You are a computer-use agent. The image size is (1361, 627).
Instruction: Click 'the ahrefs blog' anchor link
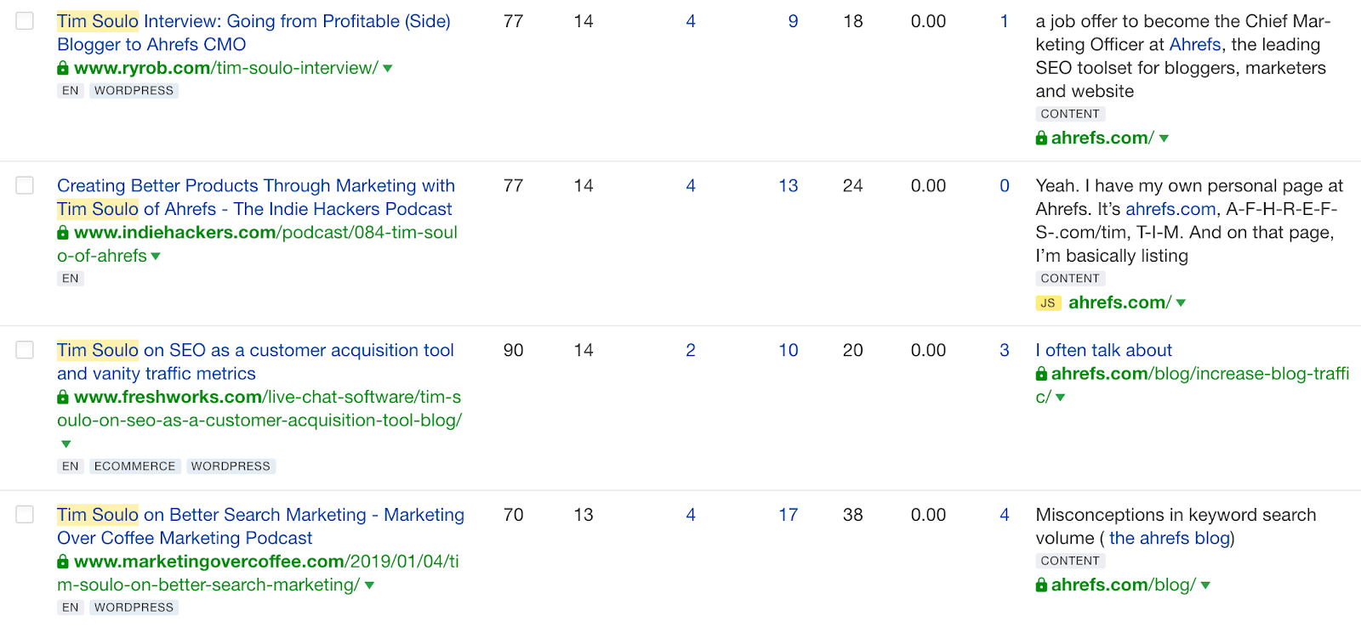click(x=1170, y=538)
